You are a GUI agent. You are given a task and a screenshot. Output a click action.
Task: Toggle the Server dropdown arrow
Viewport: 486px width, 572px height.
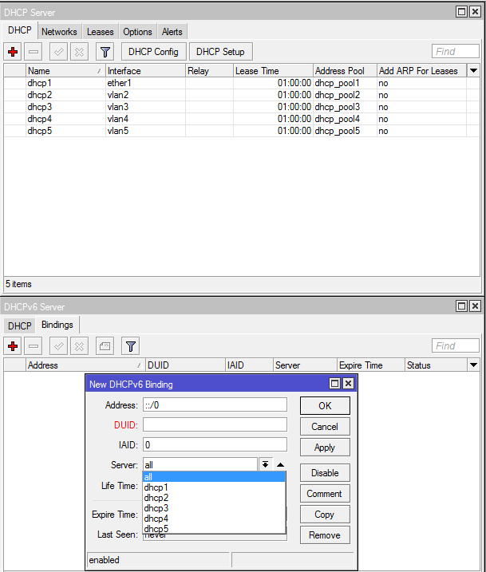point(265,464)
